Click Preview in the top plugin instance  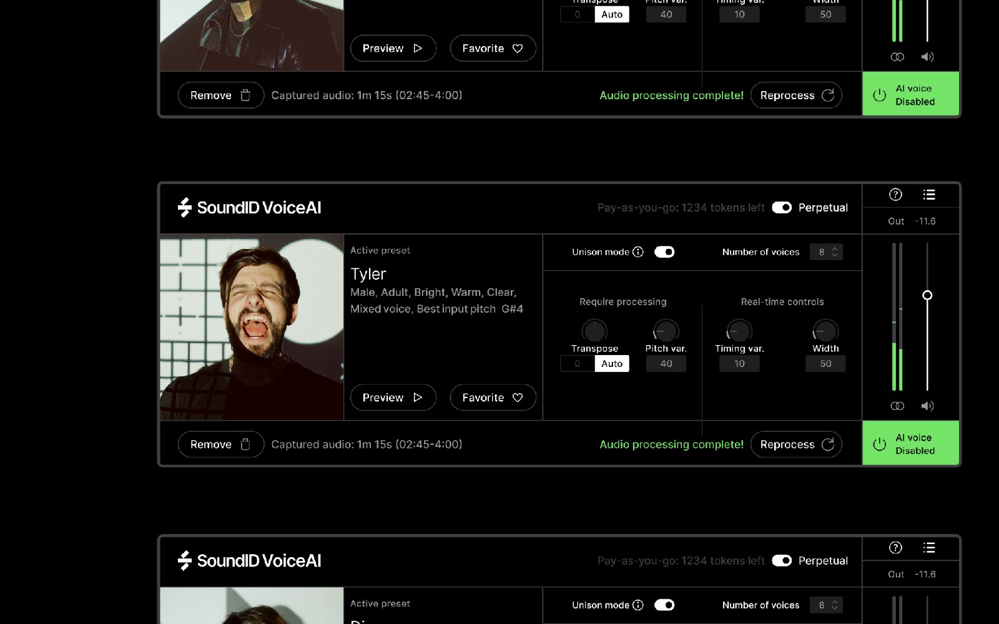click(x=393, y=48)
